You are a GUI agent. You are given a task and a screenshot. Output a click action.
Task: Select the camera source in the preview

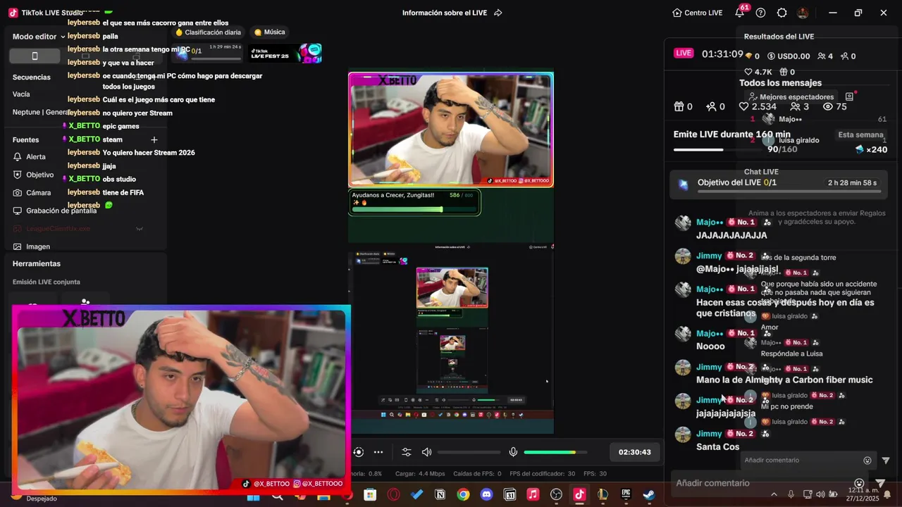[451, 130]
